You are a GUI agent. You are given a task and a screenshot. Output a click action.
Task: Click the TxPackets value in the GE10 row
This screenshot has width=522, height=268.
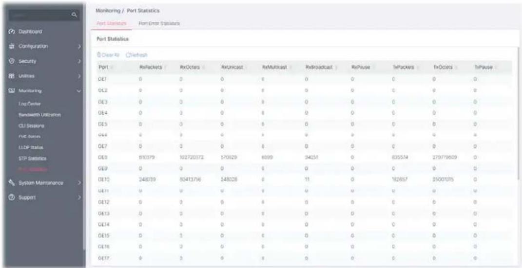point(400,180)
